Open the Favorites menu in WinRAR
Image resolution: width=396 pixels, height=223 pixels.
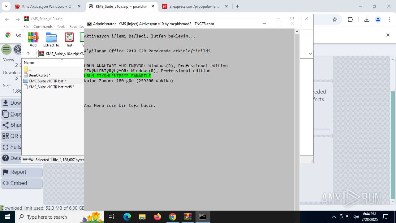click(76, 27)
